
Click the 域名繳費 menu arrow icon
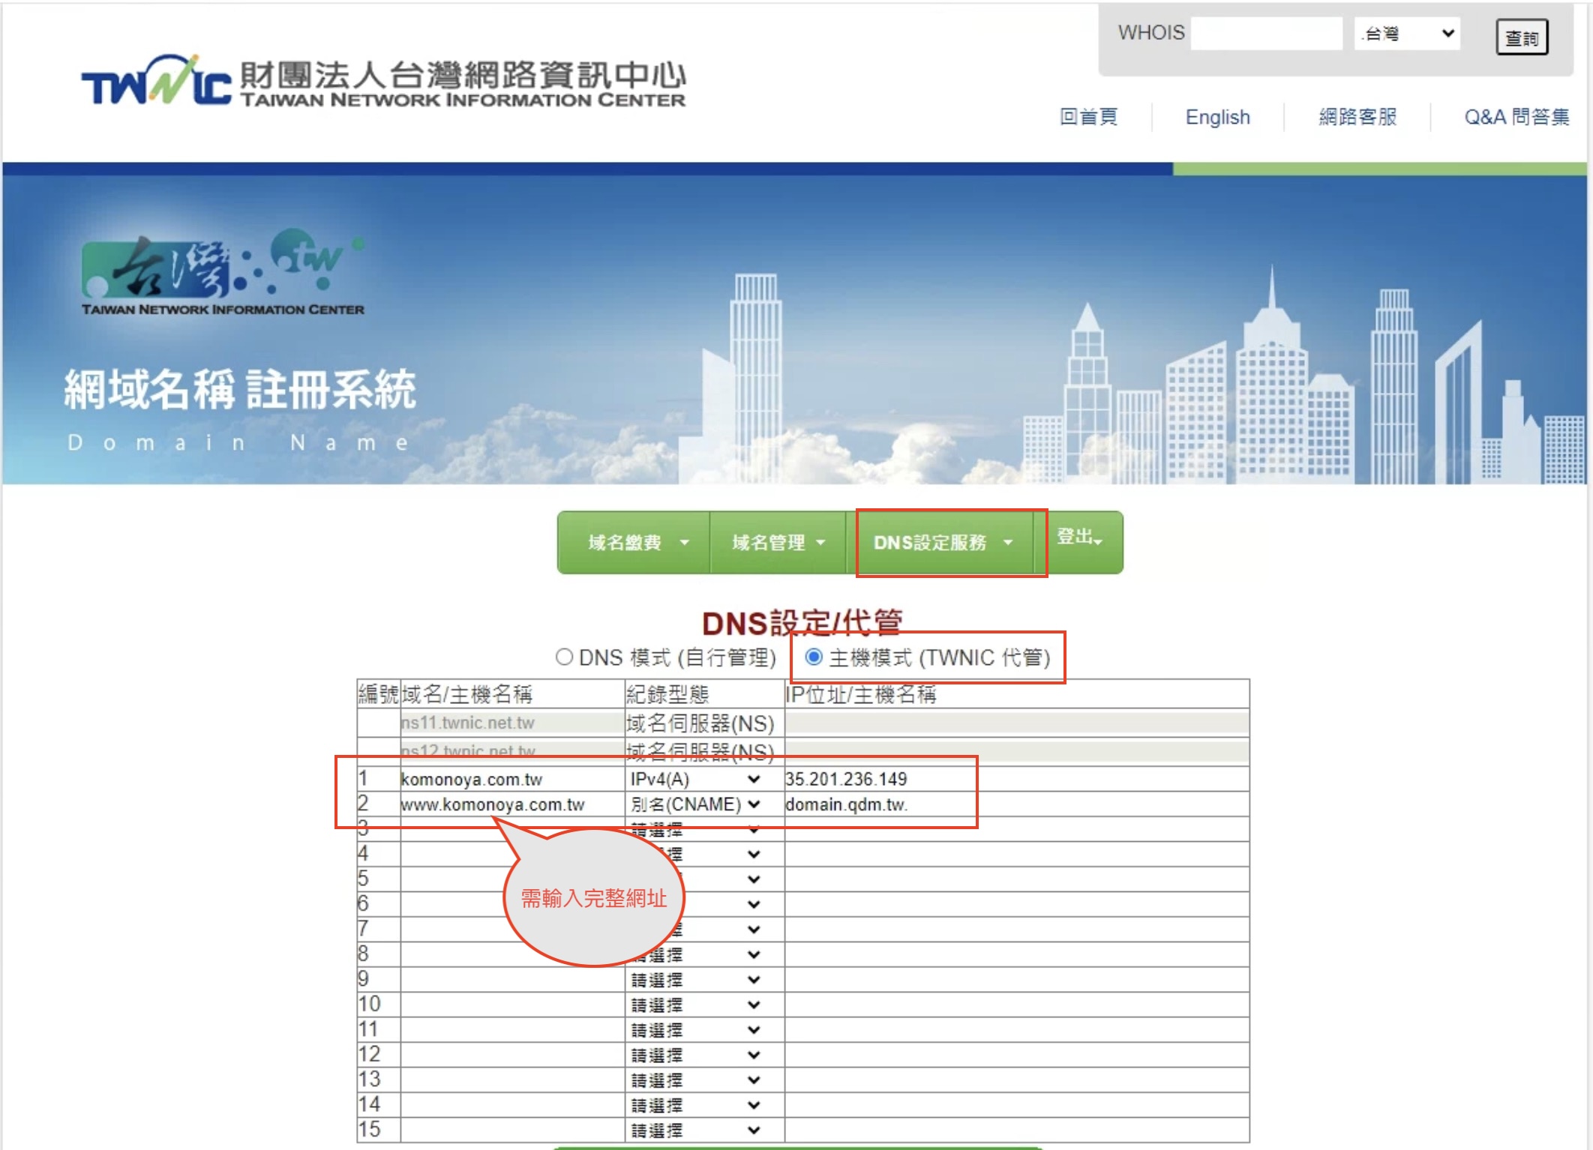[684, 542]
